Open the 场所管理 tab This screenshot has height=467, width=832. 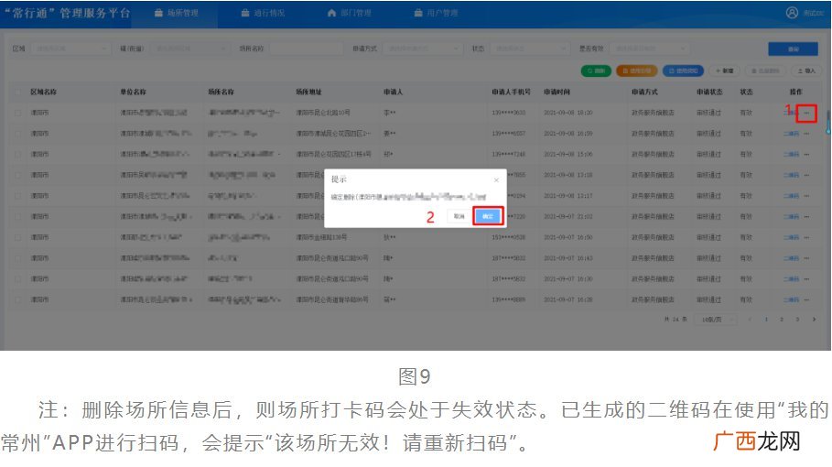pos(177,13)
